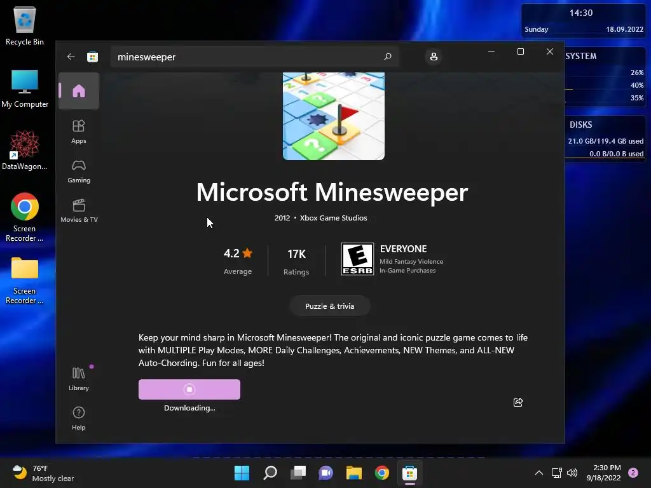The height and width of the screenshot is (488, 651).
Task: Click the network status tray icon
Action: [556, 473]
